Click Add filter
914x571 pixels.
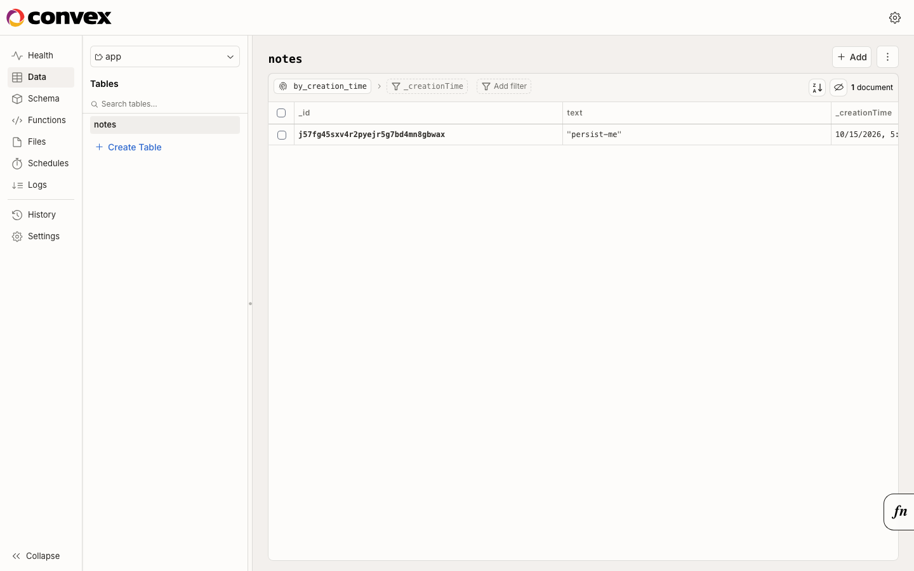click(x=504, y=86)
